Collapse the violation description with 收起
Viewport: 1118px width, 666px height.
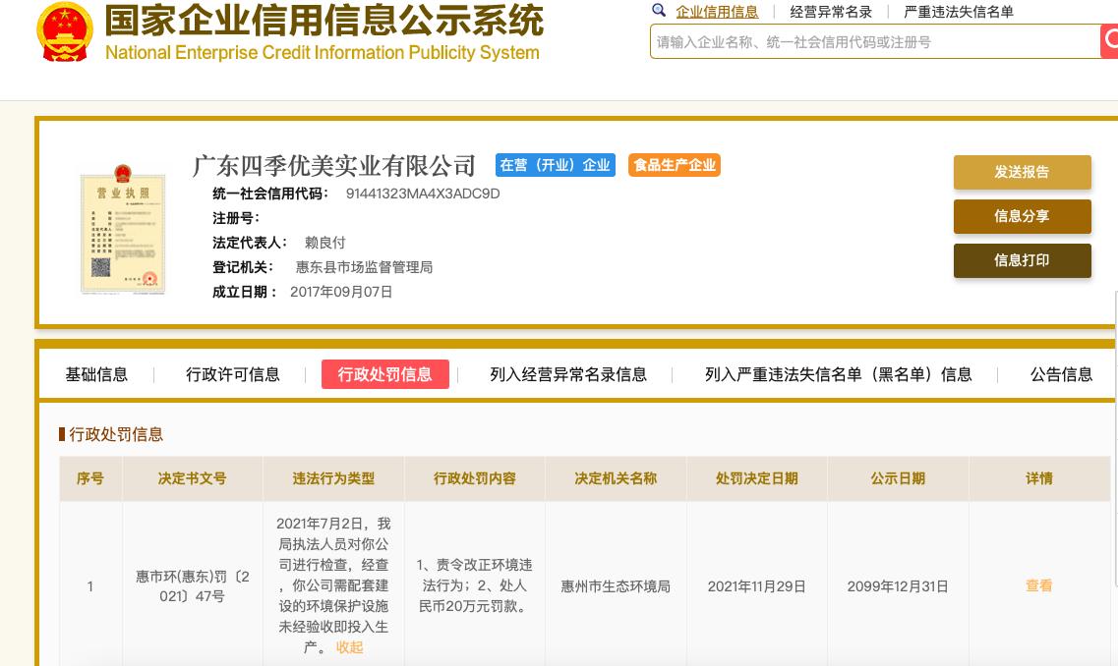[349, 647]
